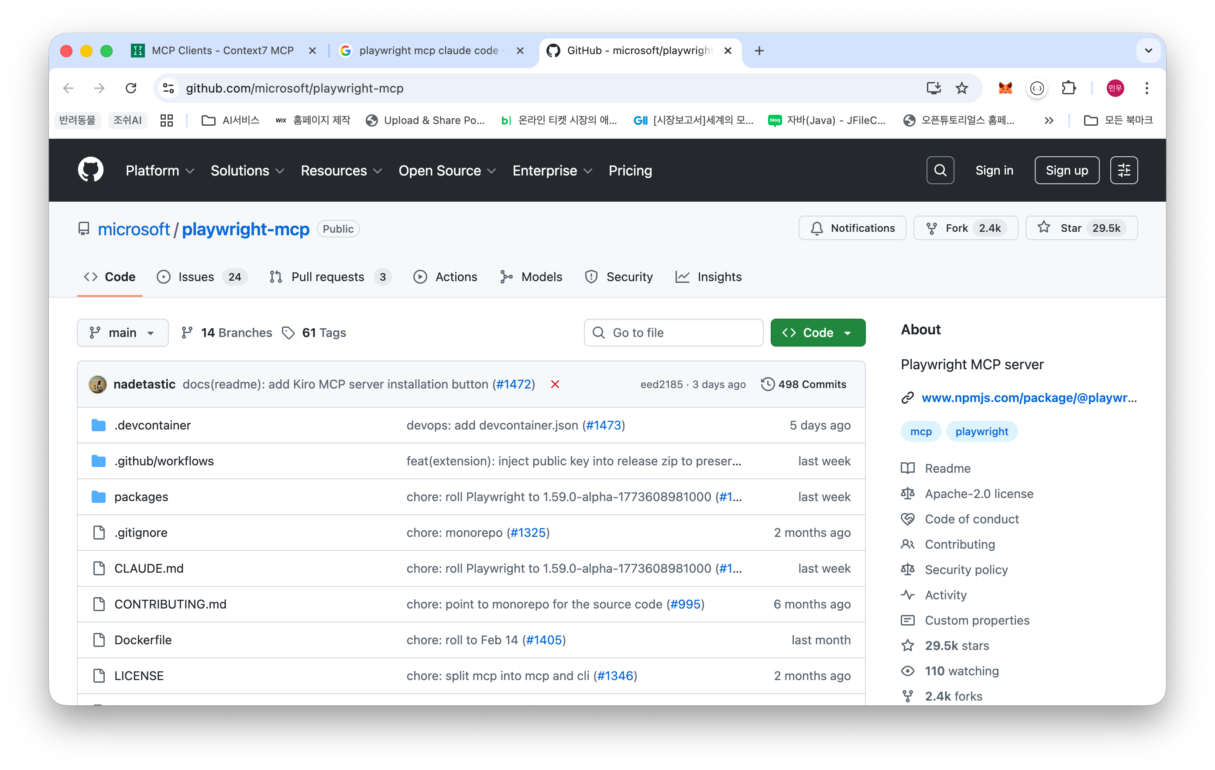Viewport: 1215px width, 770px height.
Task: Click the Notifications button
Action: [852, 228]
